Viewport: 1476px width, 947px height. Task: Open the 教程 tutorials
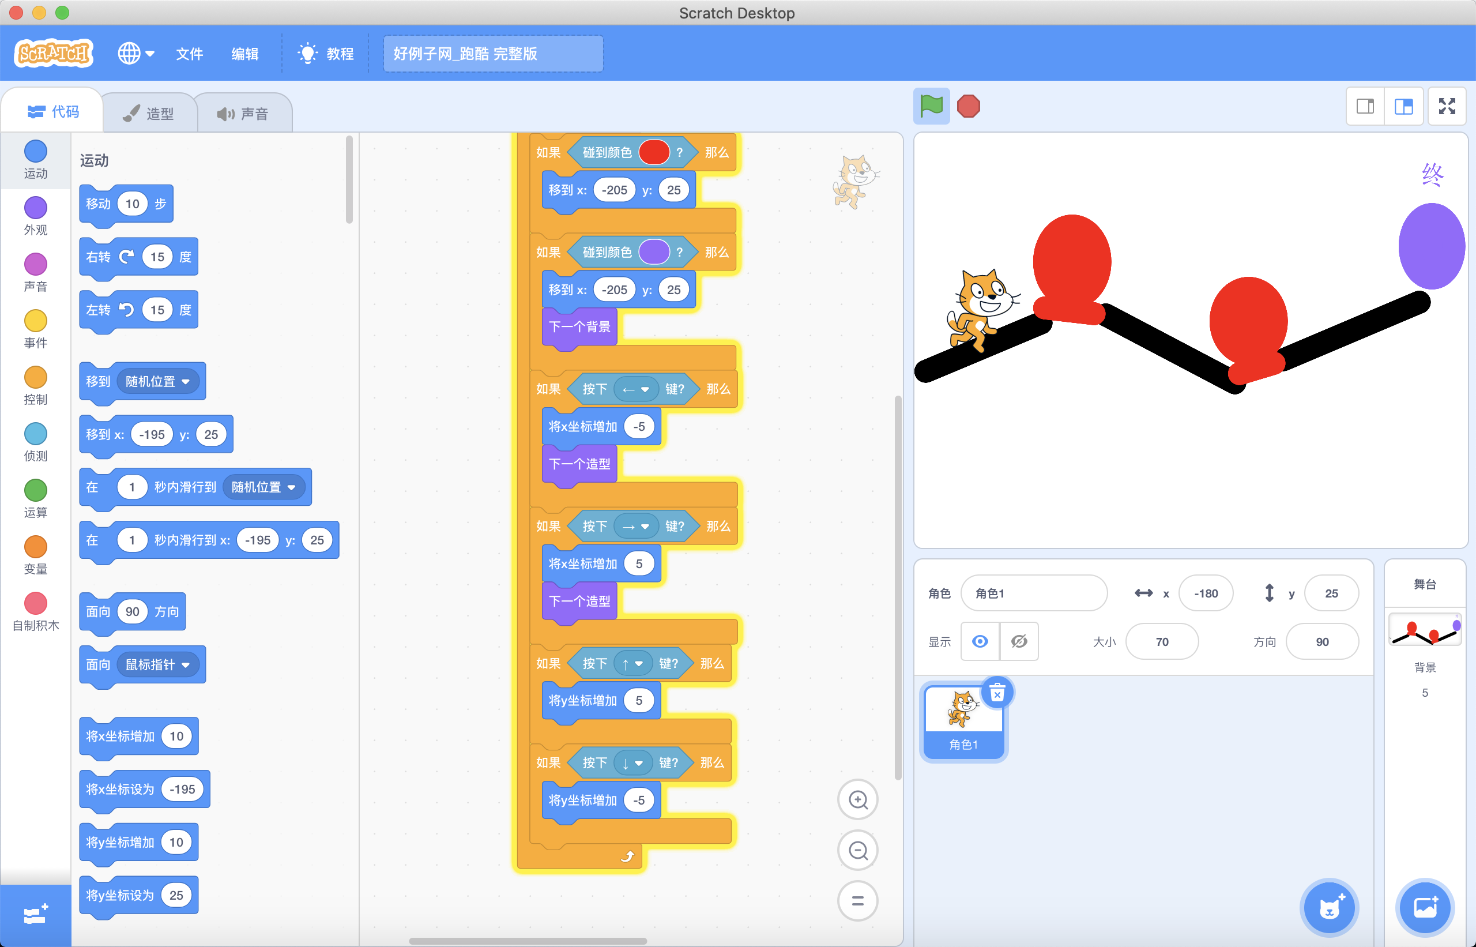pos(326,54)
